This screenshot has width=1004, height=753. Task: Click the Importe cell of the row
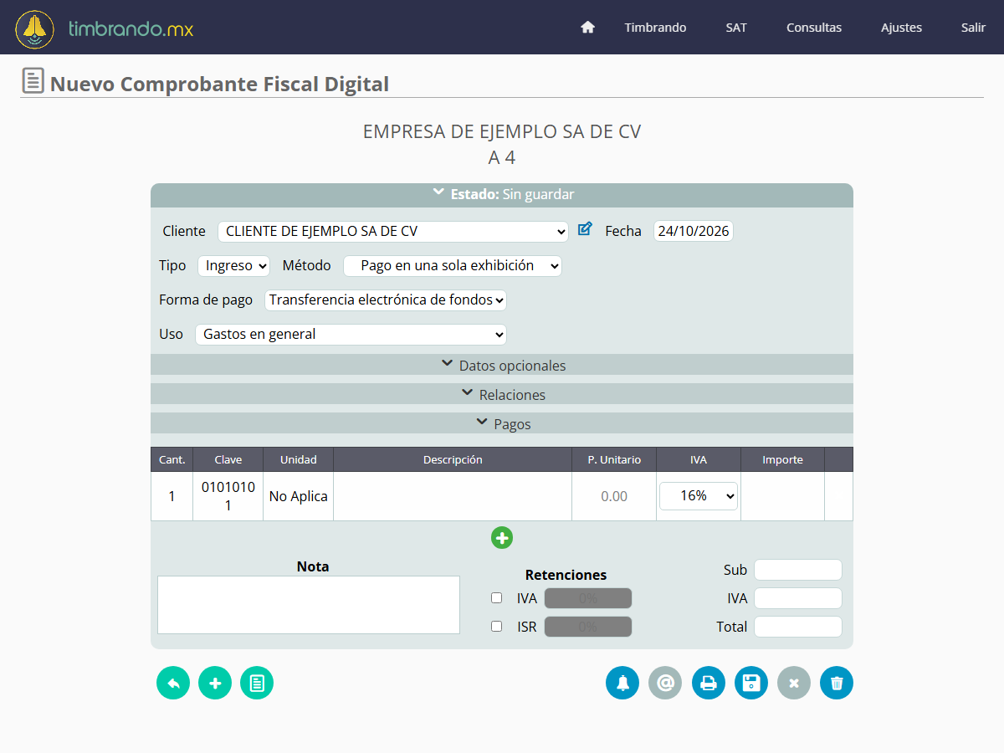(783, 496)
